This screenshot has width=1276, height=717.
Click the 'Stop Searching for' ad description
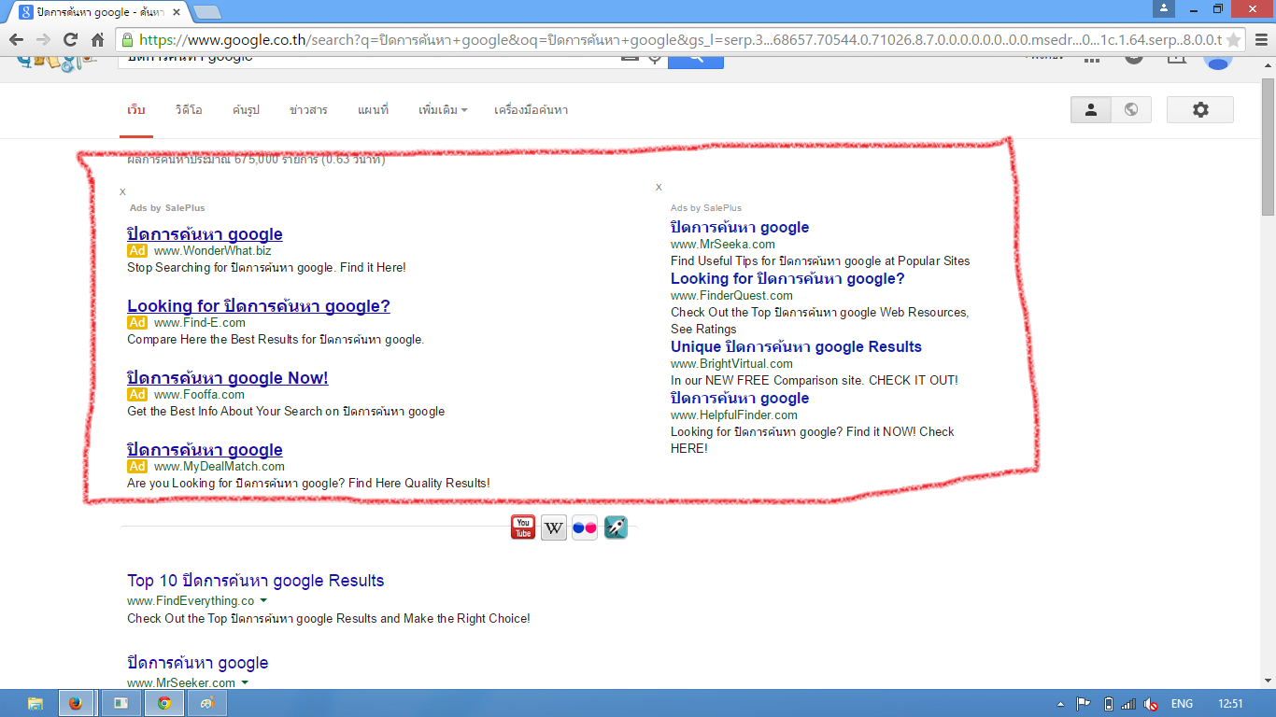(x=266, y=268)
